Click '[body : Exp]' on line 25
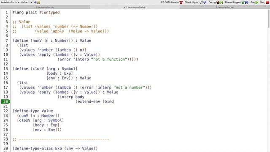Viewport: 270px width, 152px height. tap(46, 125)
